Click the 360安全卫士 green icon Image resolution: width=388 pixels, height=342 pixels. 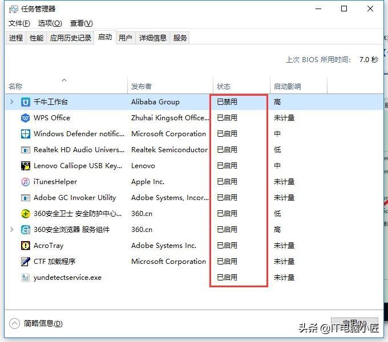pos(26,214)
